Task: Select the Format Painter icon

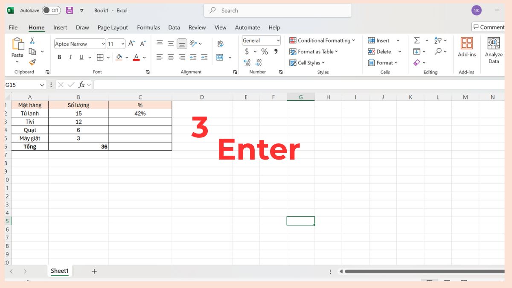Action: point(32,62)
